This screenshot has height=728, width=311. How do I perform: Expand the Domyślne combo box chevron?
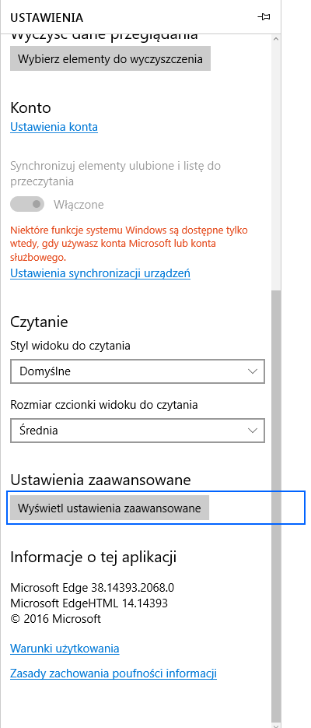coord(253,371)
